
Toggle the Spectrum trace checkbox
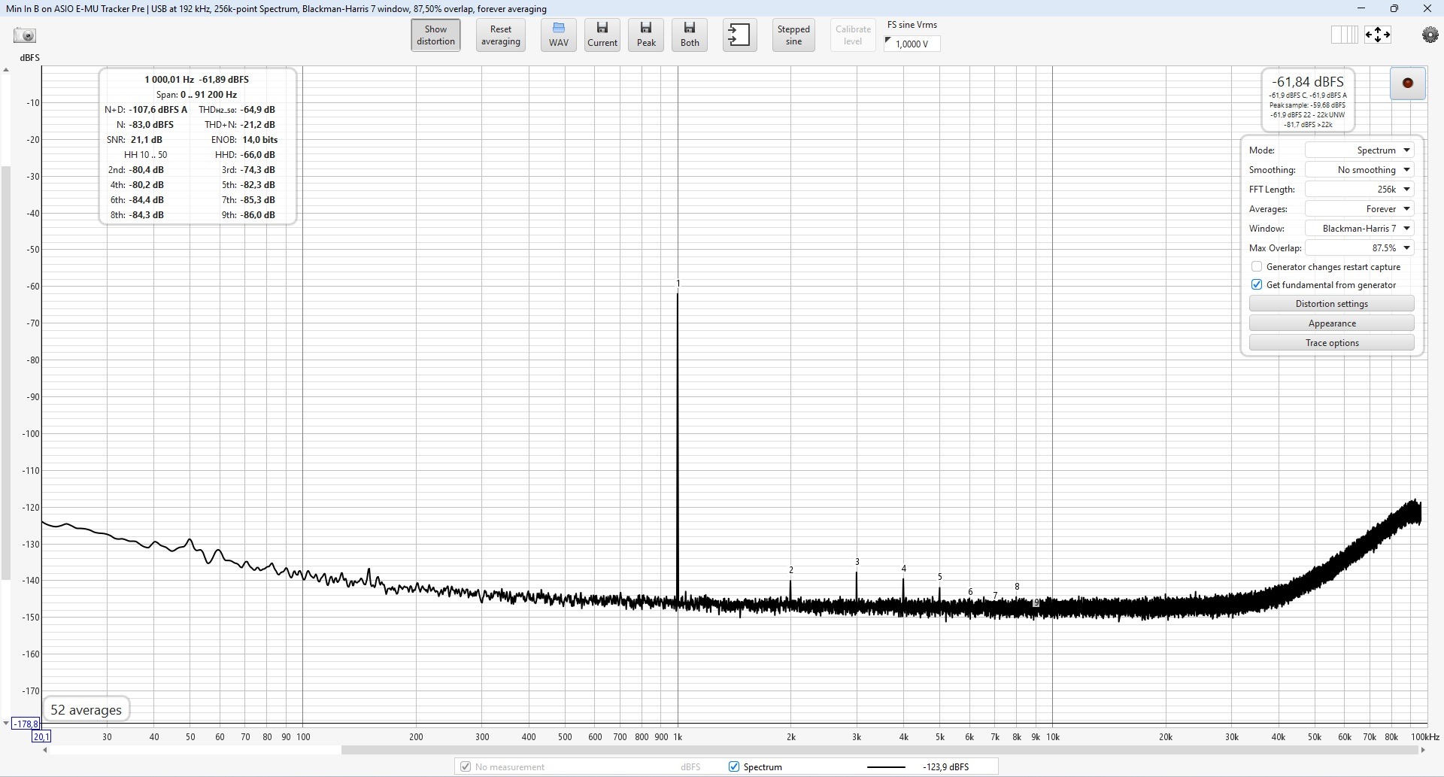pyautogui.click(x=733, y=767)
